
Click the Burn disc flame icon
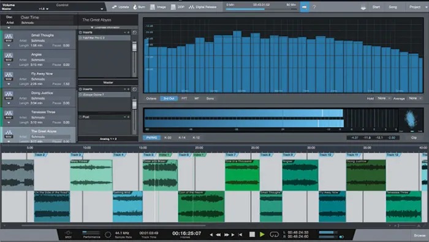pos(135,7)
